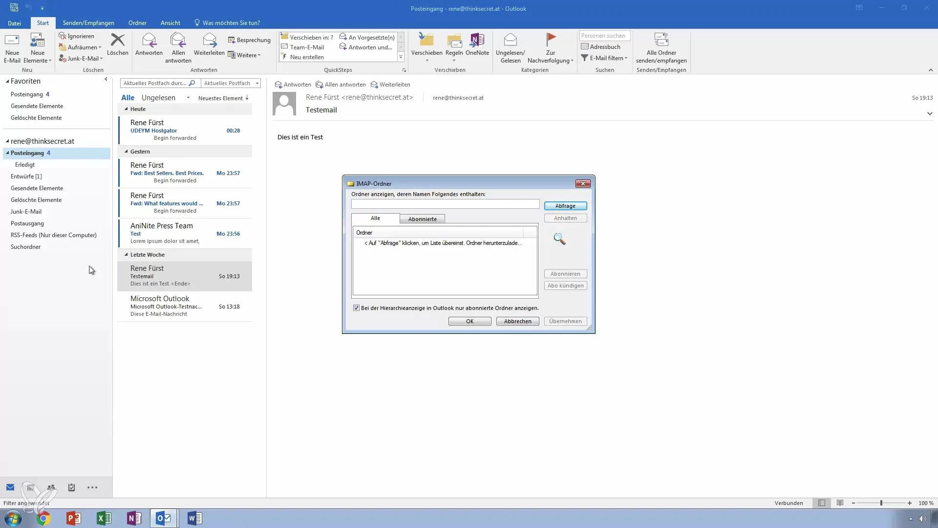Open Tasks view icon in navigation bar
Image resolution: width=938 pixels, height=528 pixels.
point(71,487)
